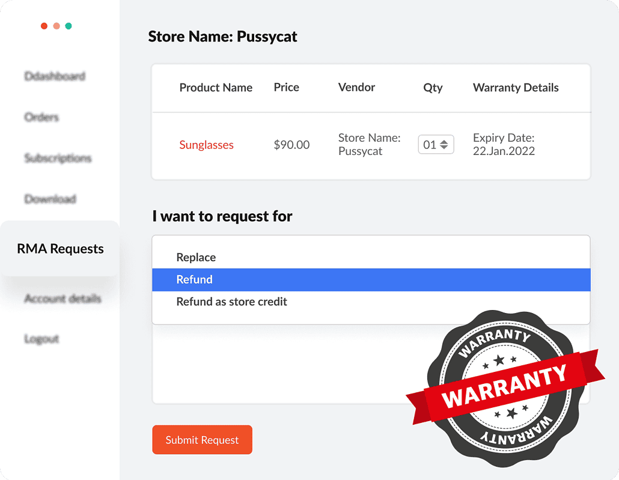Open the Sunglasses product link

[206, 145]
